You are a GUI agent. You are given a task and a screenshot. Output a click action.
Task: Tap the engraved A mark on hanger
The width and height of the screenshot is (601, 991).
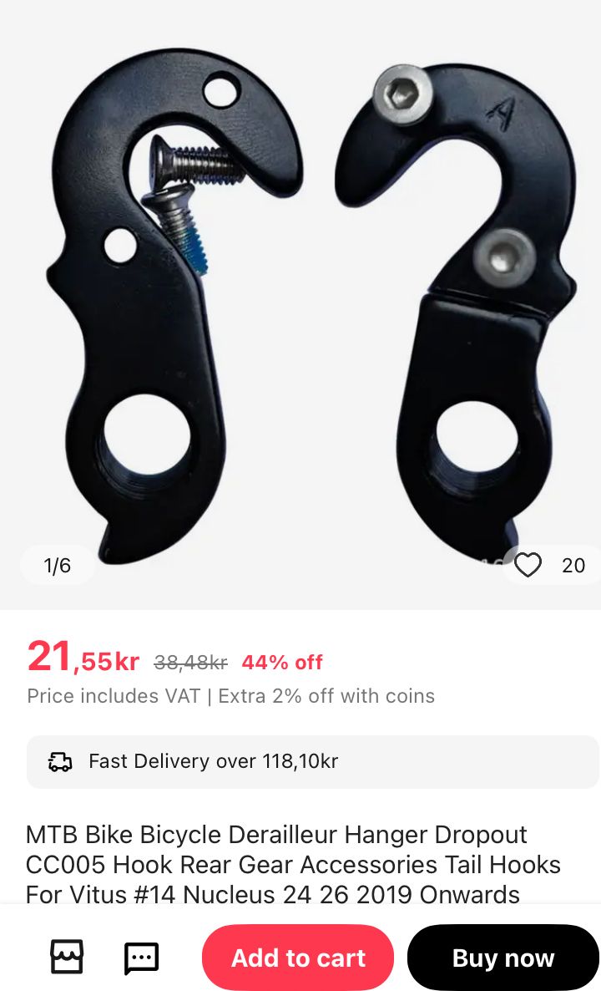click(x=503, y=113)
